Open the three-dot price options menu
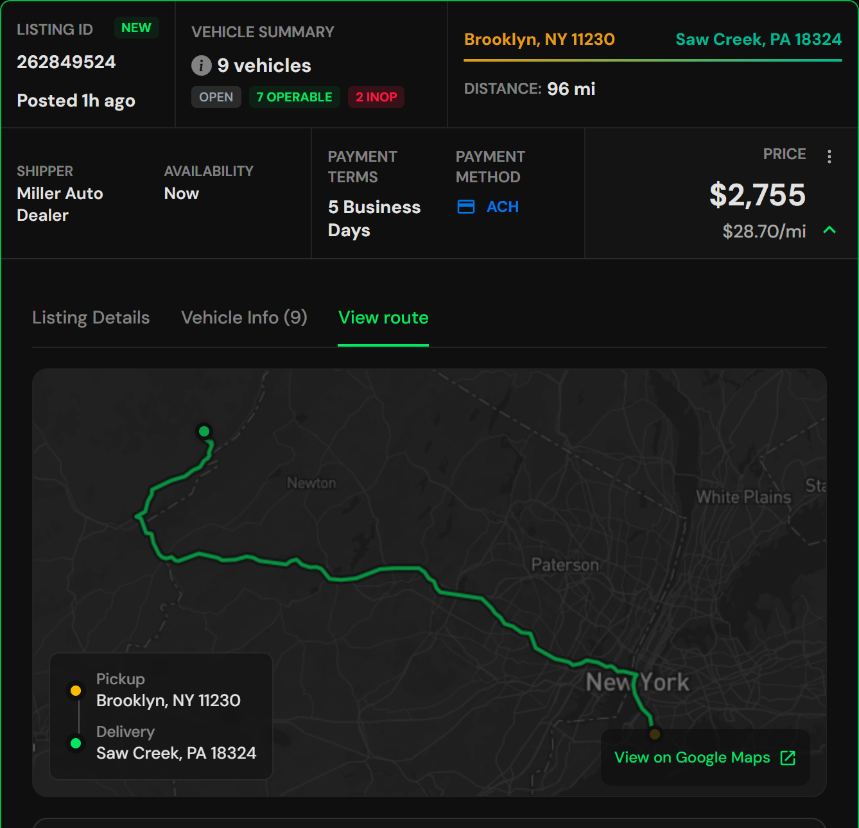The height and width of the screenshot is (828, 859). (829, 157)
